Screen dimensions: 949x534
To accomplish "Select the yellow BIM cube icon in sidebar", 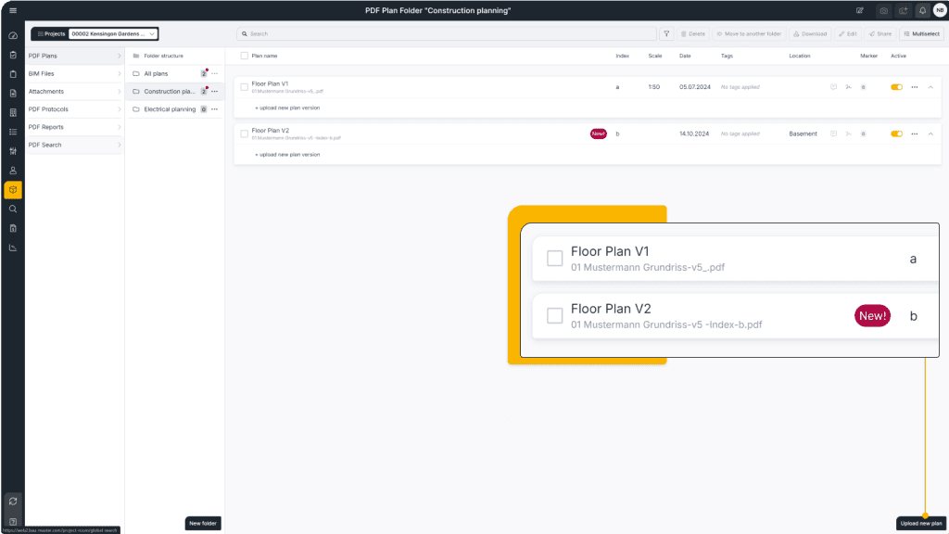I will click(x=12, y=189).
